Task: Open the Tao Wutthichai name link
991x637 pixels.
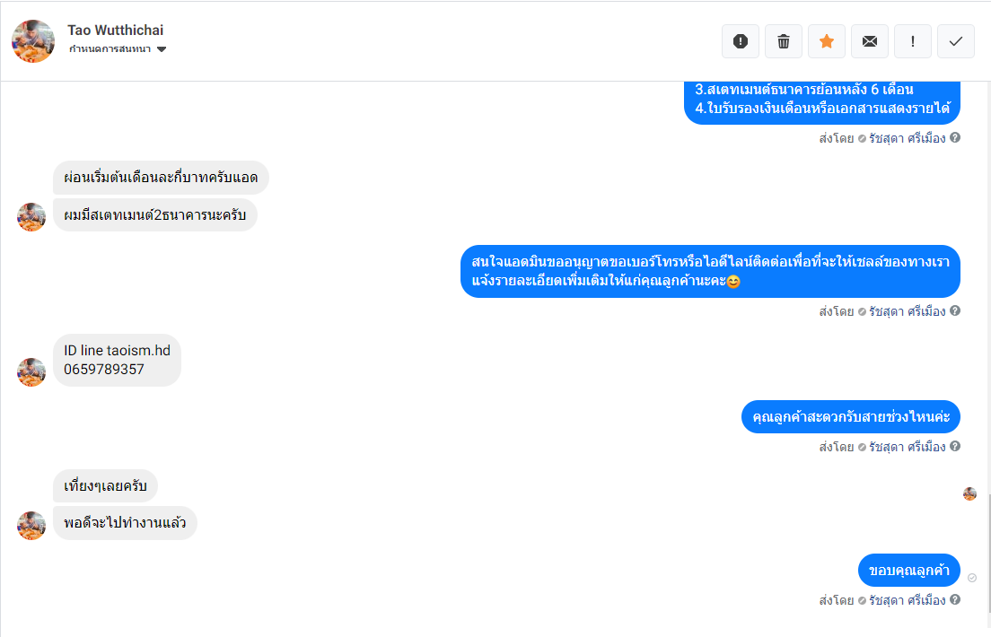Action: [116, 31]
